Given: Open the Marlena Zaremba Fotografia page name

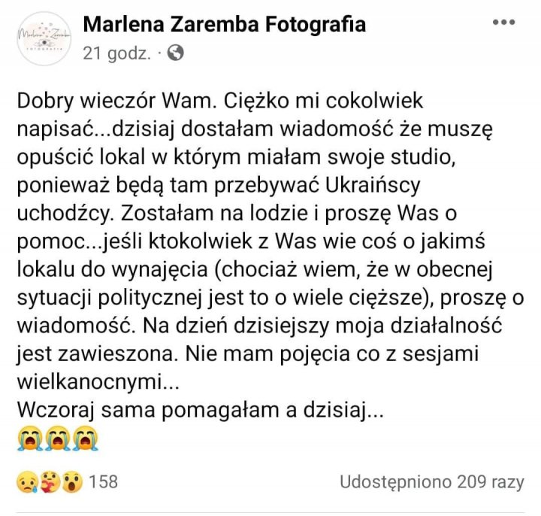Looking at the screenshot, I should [224, 25].
